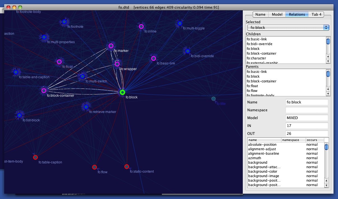Switch to the Model tab
338x199 pixels.
pyautogui.click(x=277, y=14)
